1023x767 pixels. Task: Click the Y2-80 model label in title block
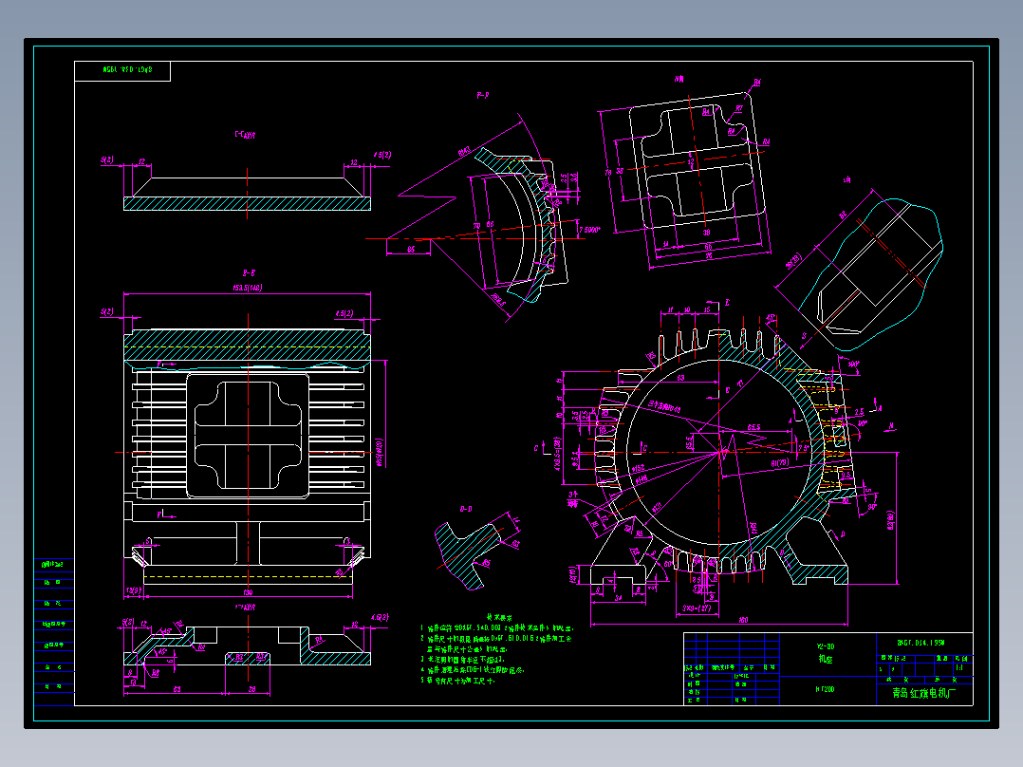coord(826,646)
